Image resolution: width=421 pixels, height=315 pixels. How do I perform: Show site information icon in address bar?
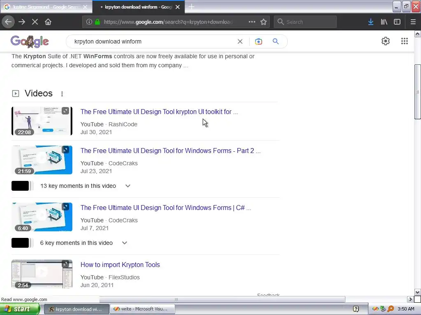pyautogui.click(x=89, y=22)
